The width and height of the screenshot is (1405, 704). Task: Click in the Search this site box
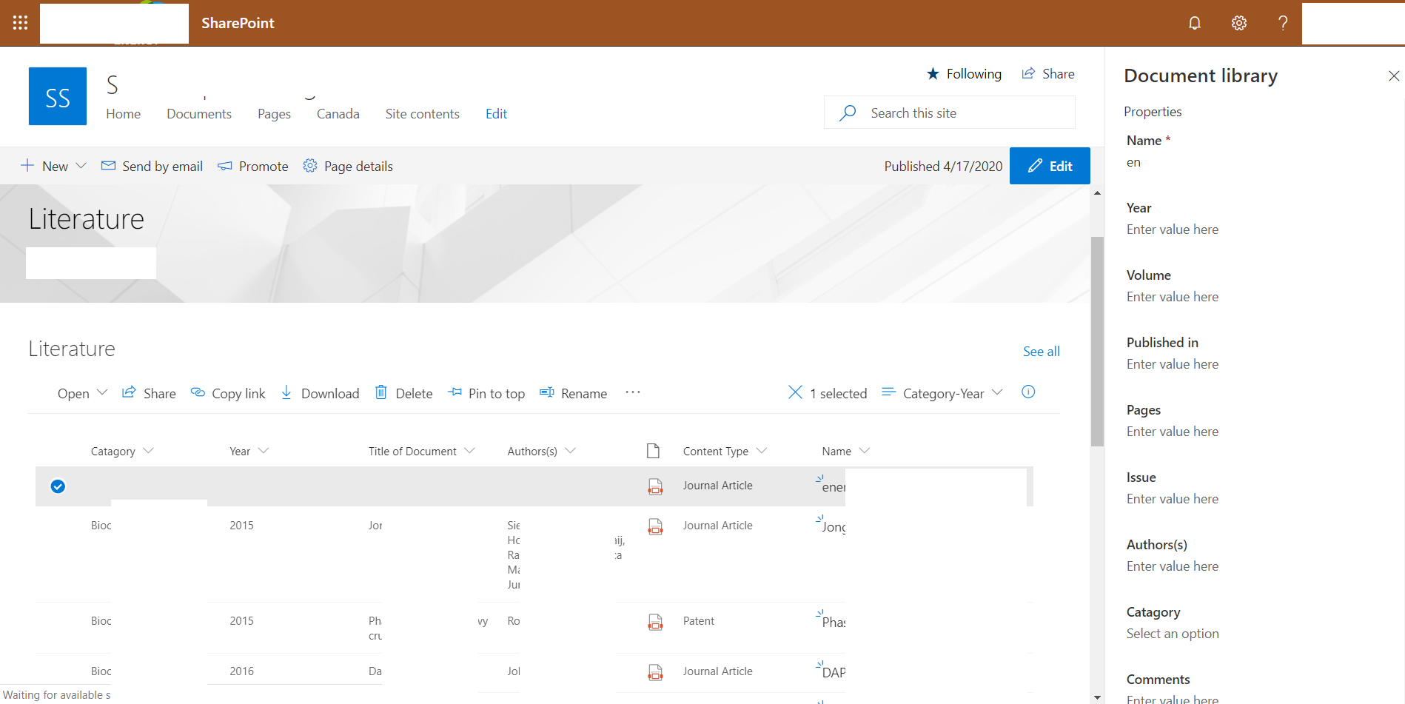click(950, 113)
